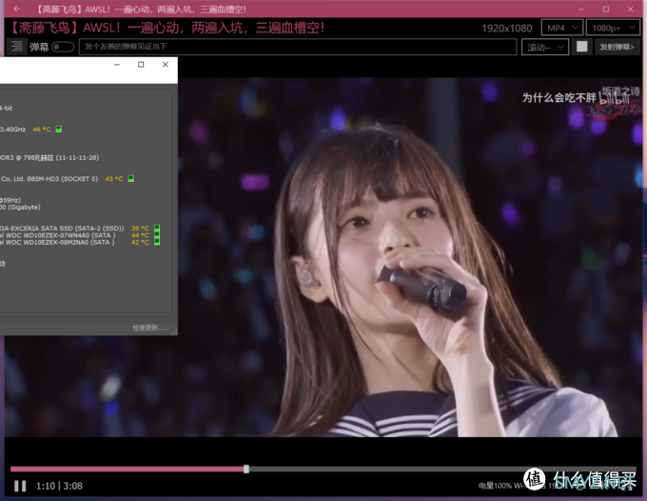The width and height of the screenshot is (647, 501).
Task: Click 检查更新 link in the system info window
Action: [150, 328]
